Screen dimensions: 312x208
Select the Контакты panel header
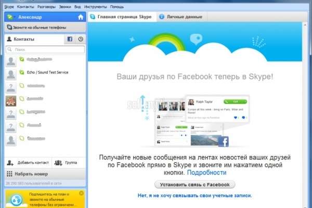pos(34,39)
